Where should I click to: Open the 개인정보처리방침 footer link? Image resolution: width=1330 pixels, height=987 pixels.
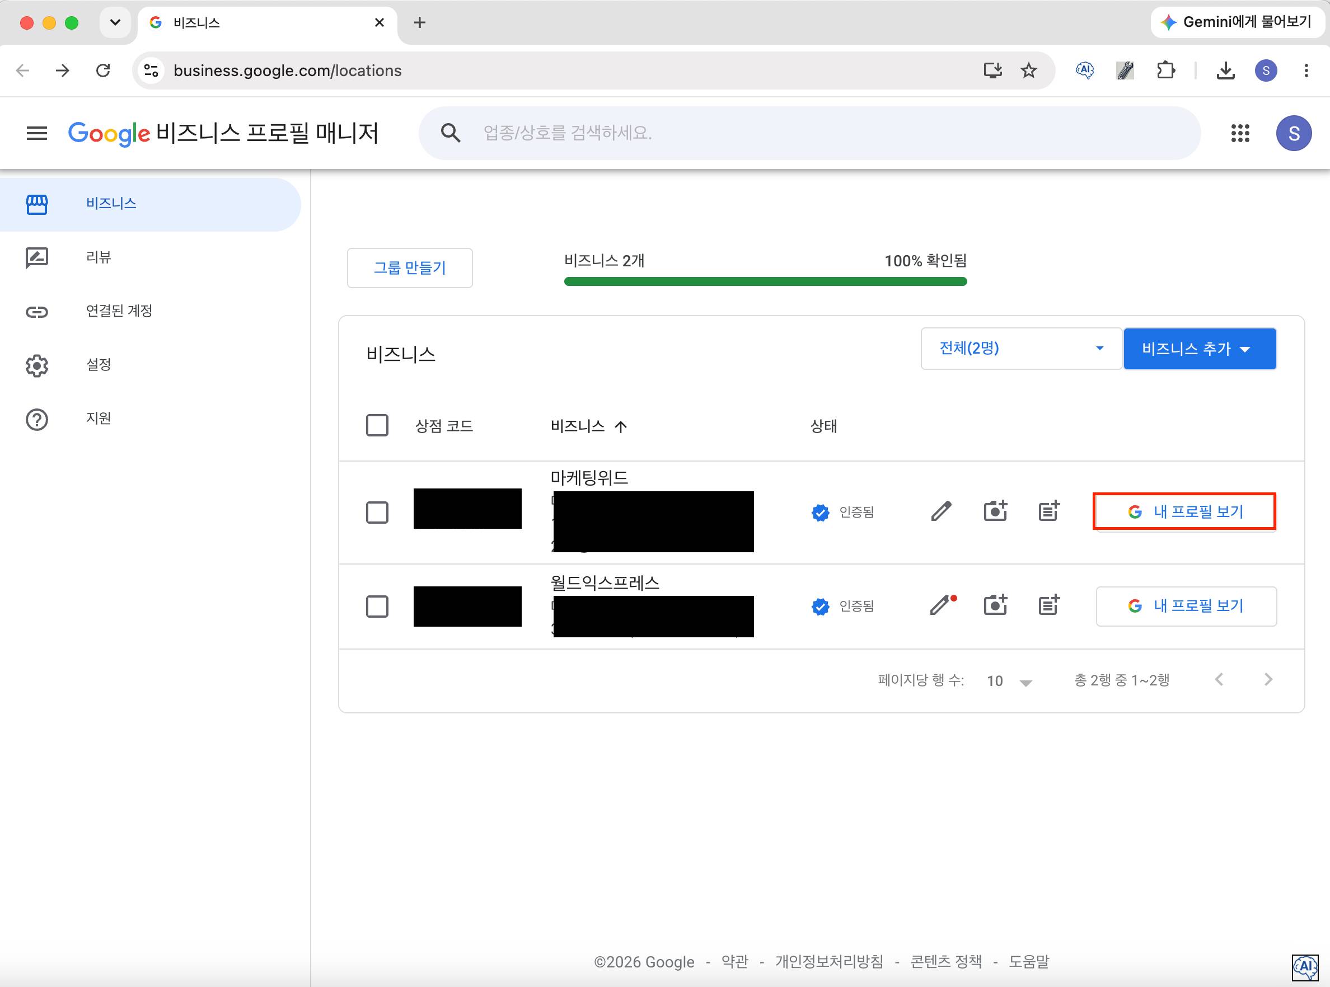[829, 961]
